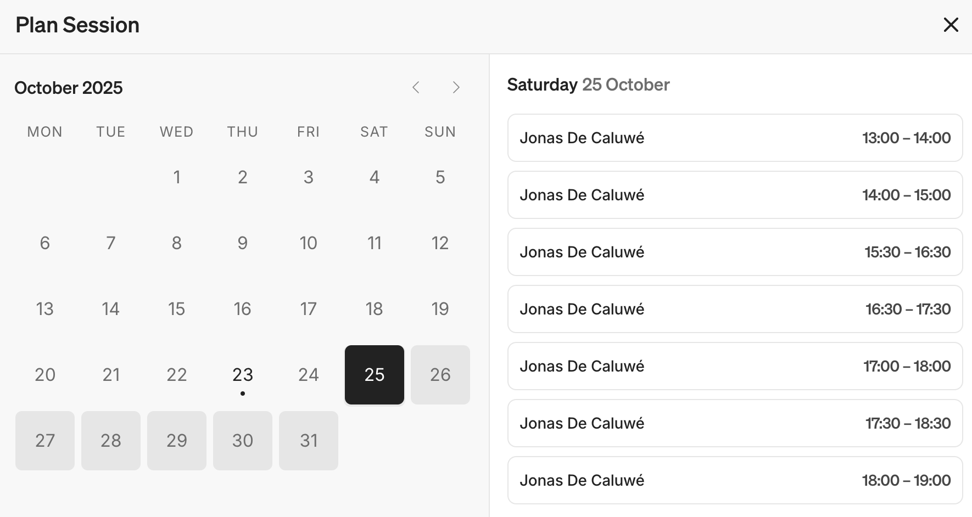Select the 15:30 – 16:30 session slot
The image size is (972, 517).
[x=735, y=252]
